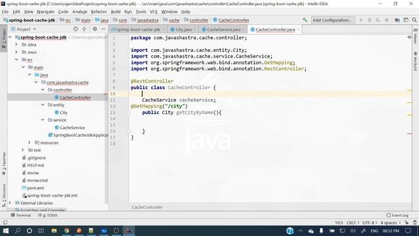Open the Maven tool window stripe
The width and height of the screenshot is (419, 236).
pyautogui.click(x=415, y=35)
